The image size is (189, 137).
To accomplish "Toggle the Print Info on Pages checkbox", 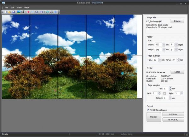I will point(148,110).
